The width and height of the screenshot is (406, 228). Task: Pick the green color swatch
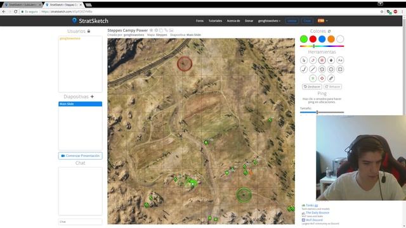pyautogui.click(x=304, y=39)
